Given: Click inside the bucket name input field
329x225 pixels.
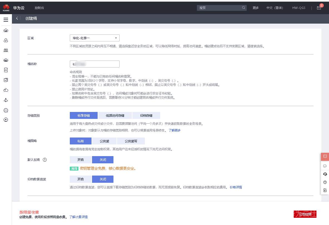Looking at the screenshot, I should [95, 64].
